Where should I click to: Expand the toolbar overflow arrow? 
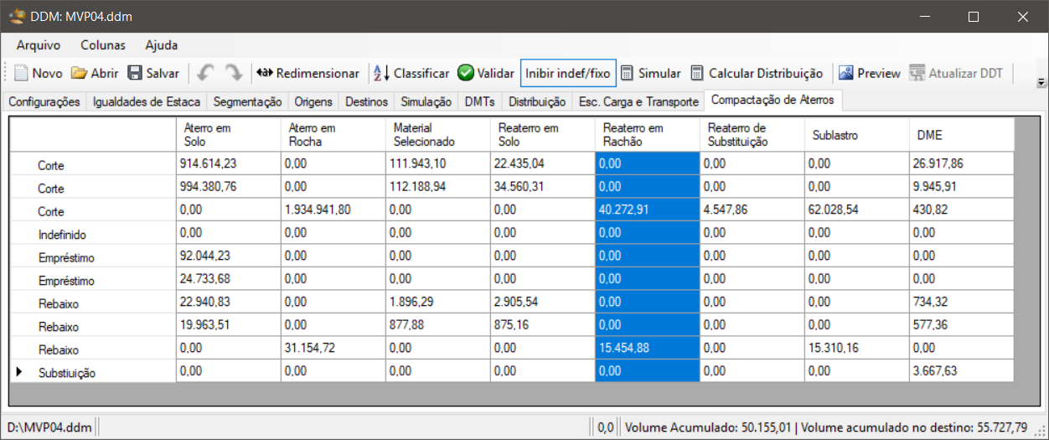tap(1041, 82)
